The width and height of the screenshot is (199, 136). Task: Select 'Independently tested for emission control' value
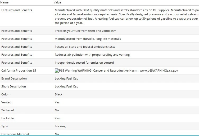click(x=84, y=63)
